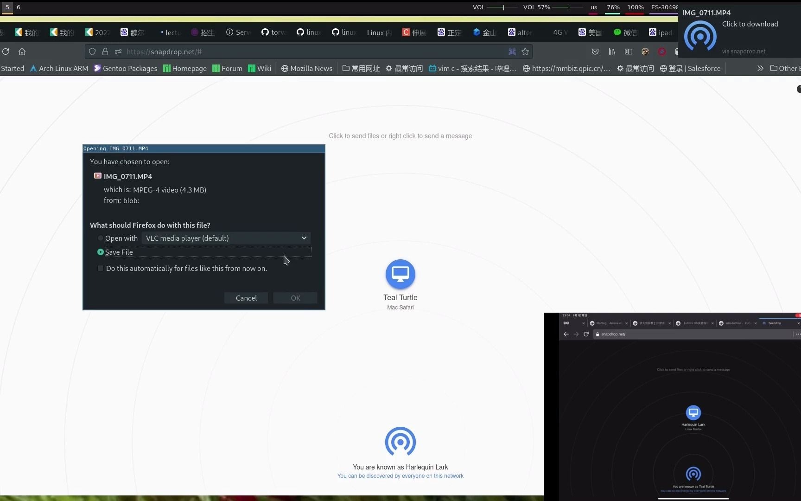The width and height of the screenshot is (801, 501).
Task: Switch to the 2022 browser tab
Action: click(x=98, y=32)
